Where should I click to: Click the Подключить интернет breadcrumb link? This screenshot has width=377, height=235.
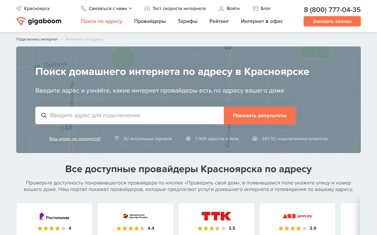click(37, 39)
